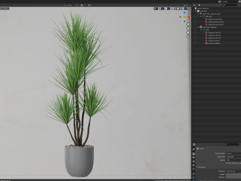The image size is (241, 181).
Task: Click the negative Z axis dot on gizmo
Action: [x=184, y=21]
